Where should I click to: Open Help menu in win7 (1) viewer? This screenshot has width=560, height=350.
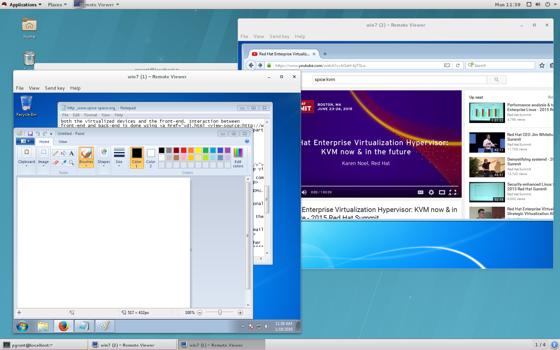pyautogui.click(x=75, y=88)
